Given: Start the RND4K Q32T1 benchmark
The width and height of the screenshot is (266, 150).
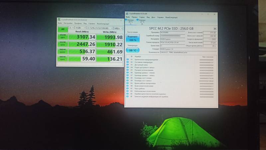Looking at the screenshot, I should pyautogui.click(x=62, y=51).
